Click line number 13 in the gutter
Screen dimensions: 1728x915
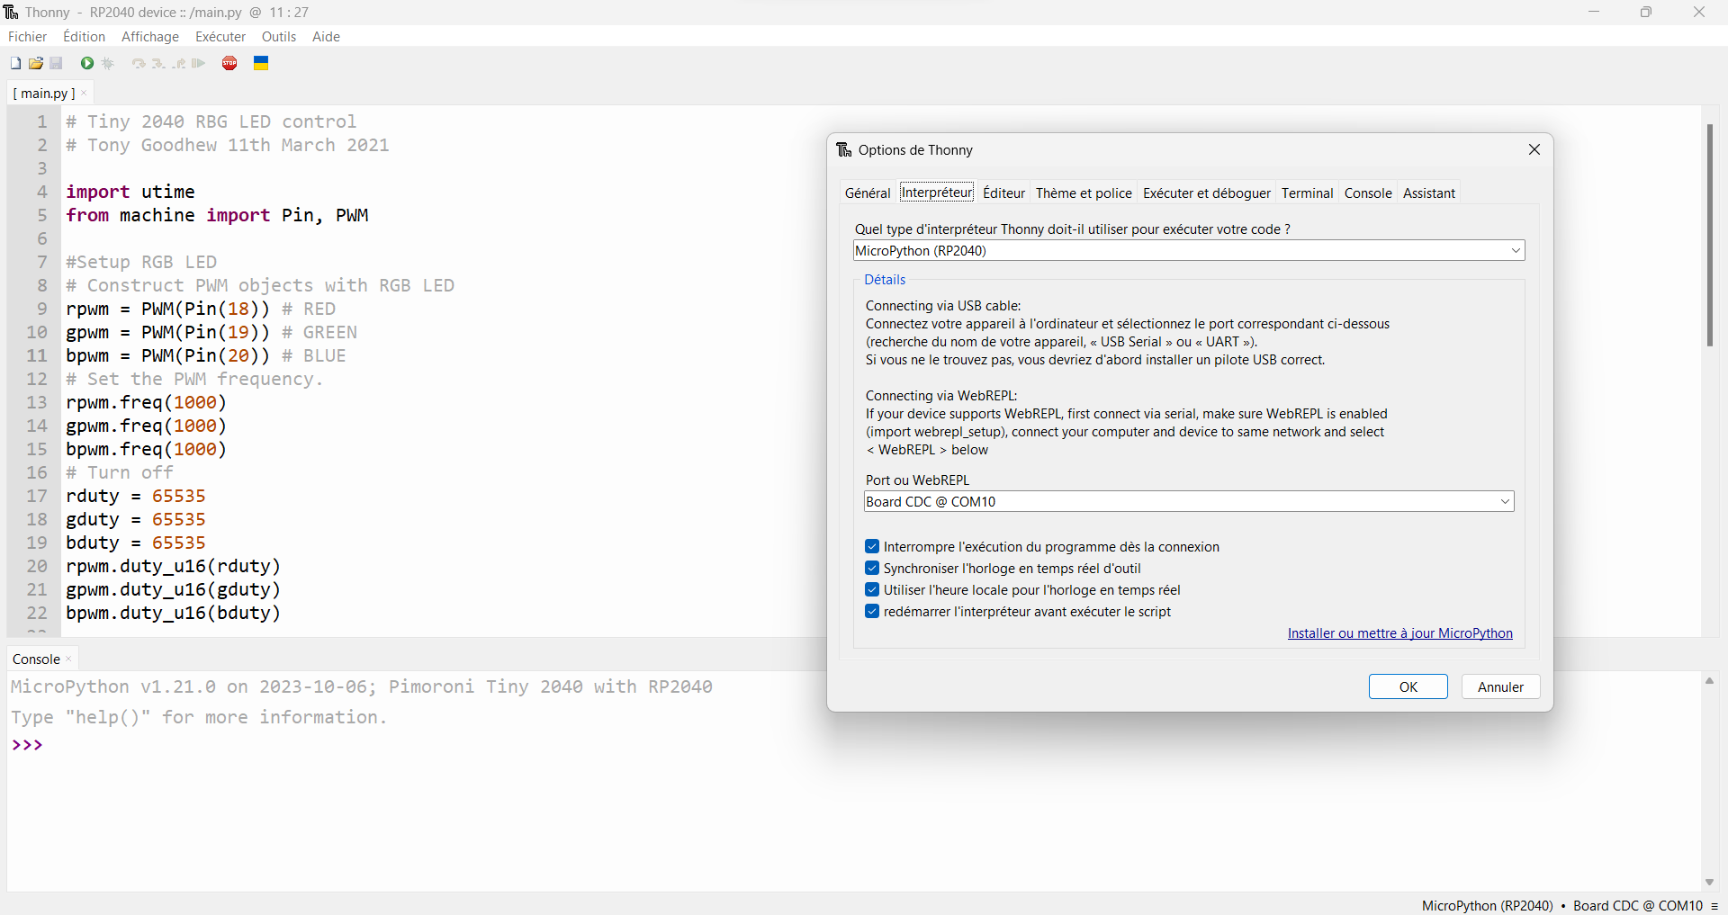coord(37,402)
